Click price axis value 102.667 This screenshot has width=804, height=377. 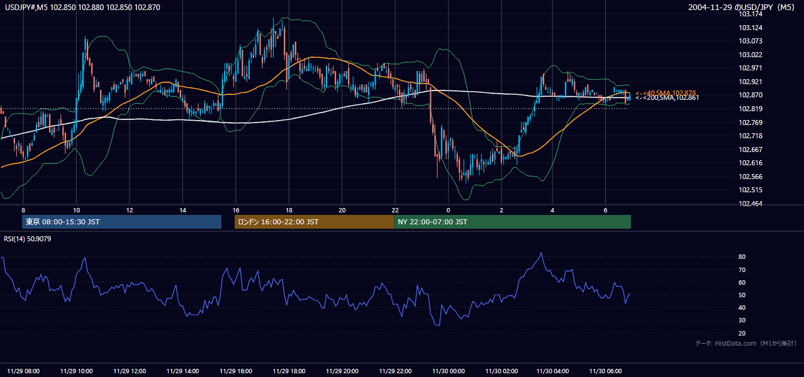[x=750, y=150]
